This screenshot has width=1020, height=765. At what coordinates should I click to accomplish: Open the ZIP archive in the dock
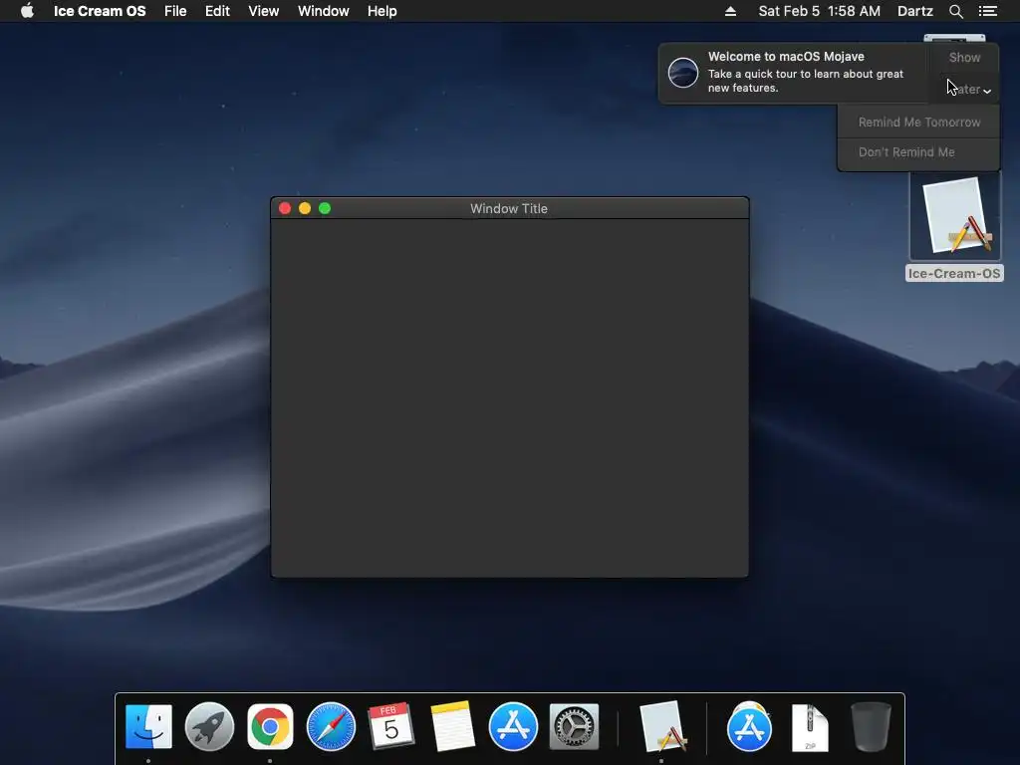pyautogui.click(x=810, y=727)
